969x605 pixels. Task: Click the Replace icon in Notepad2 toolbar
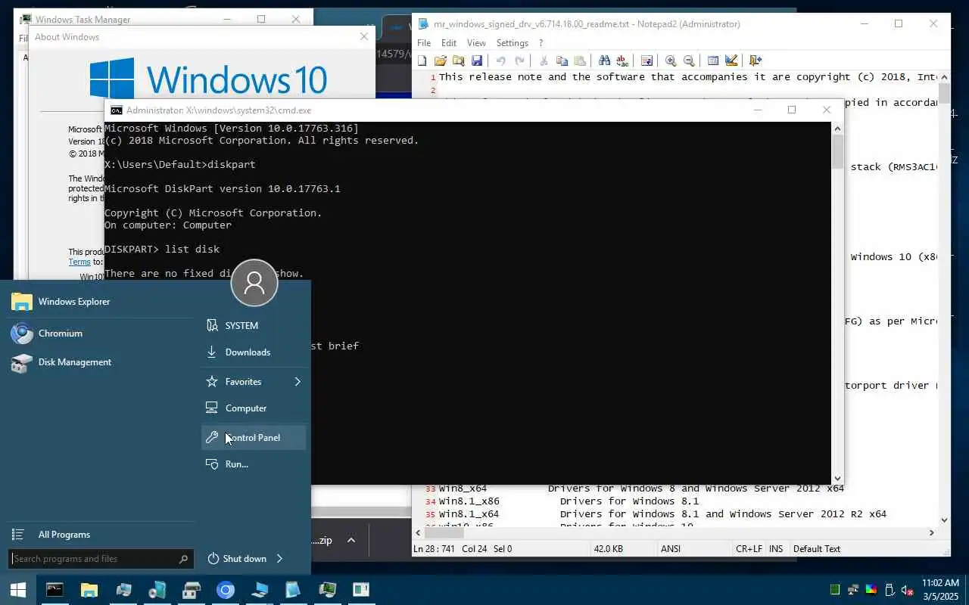click(x=622, y=60)
